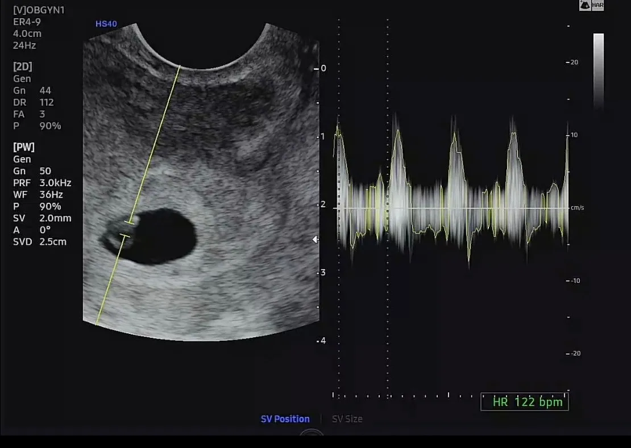Screen dimensions: 631x448
Task: Click the [V]OBGYN1 preset label
Action: [39, 10]
